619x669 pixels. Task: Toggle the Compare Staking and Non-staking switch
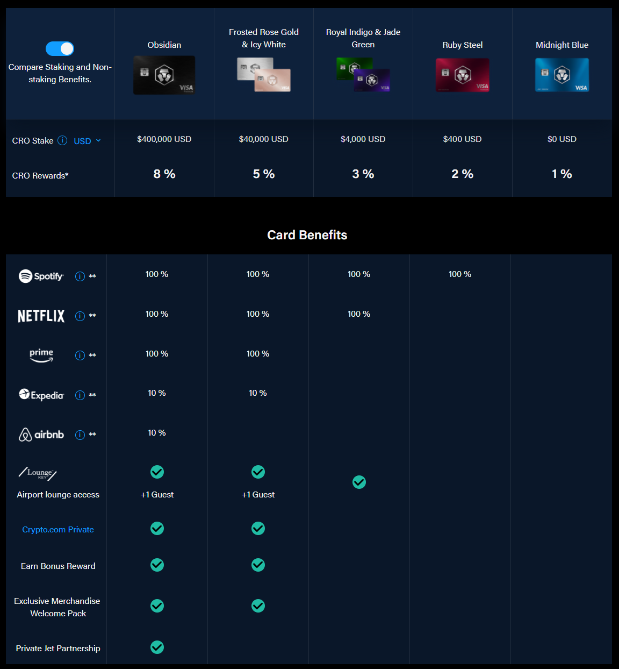[x=60, y=49]
